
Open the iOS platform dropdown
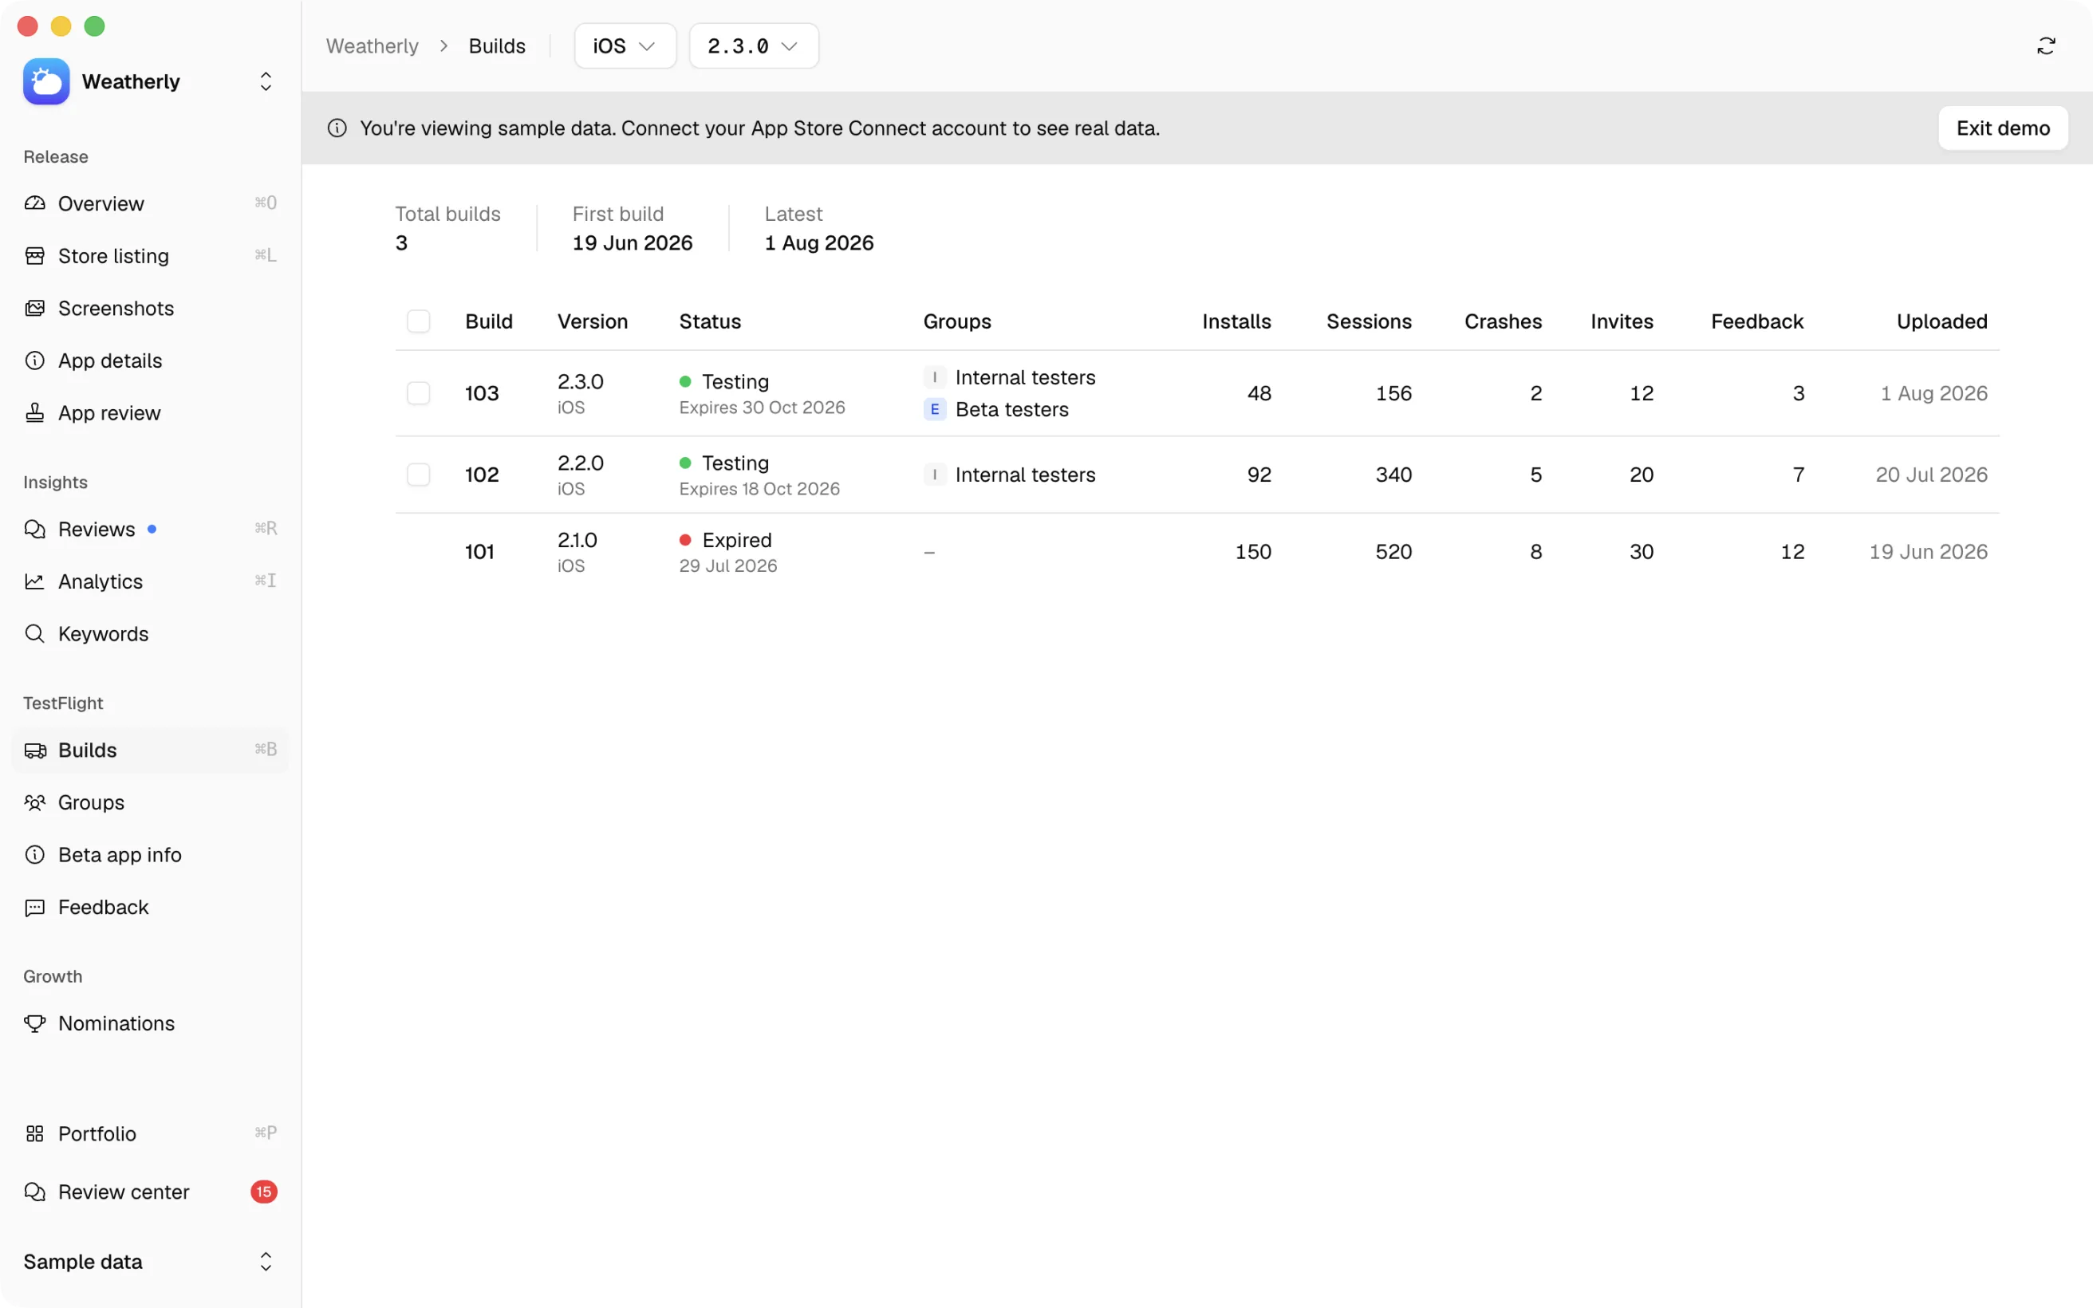625,45
